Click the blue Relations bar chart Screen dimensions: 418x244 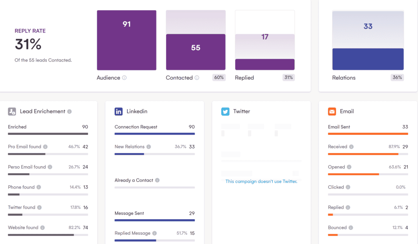pyautogui.click(x=368, y=59)
